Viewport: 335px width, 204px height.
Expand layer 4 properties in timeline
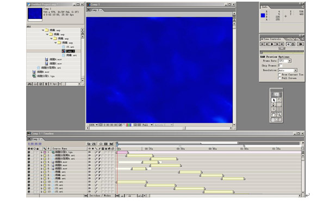[41, 162]
